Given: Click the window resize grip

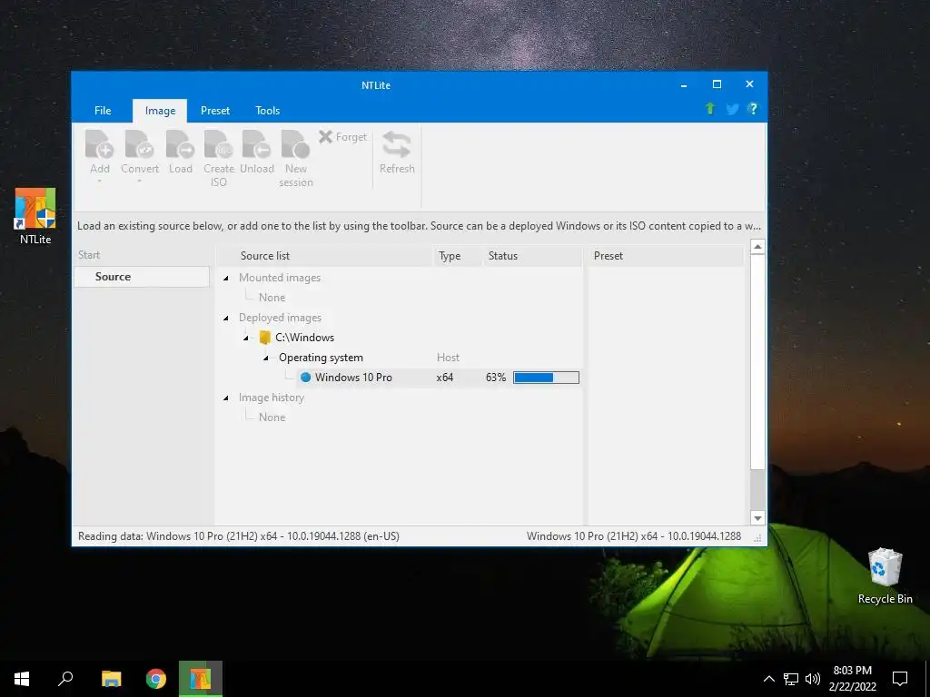Looking at the screenshot, I should click(x=757, y=538).
